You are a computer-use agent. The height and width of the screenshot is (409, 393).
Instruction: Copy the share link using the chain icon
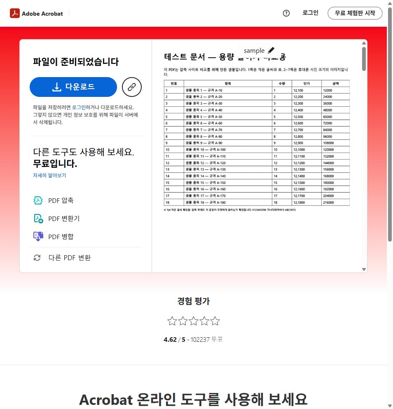131,87
